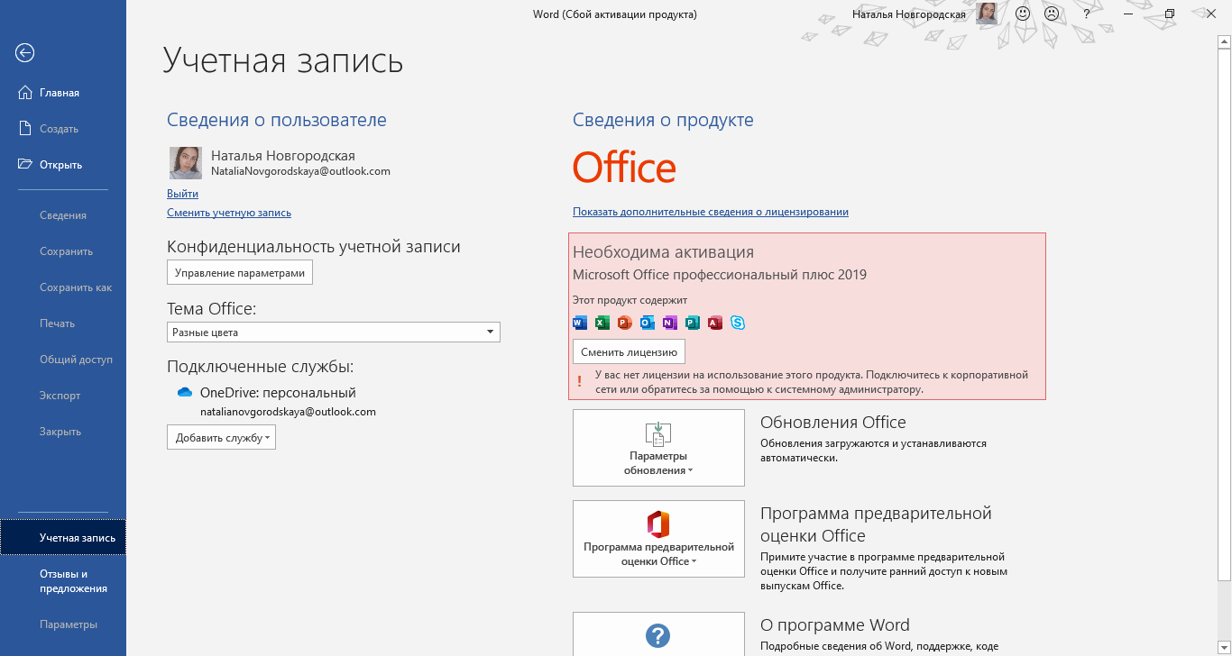The image size is (1232, 656).
Task: Open Программа предварительной оценки Office dropdown
Action: tap(658, 539)
